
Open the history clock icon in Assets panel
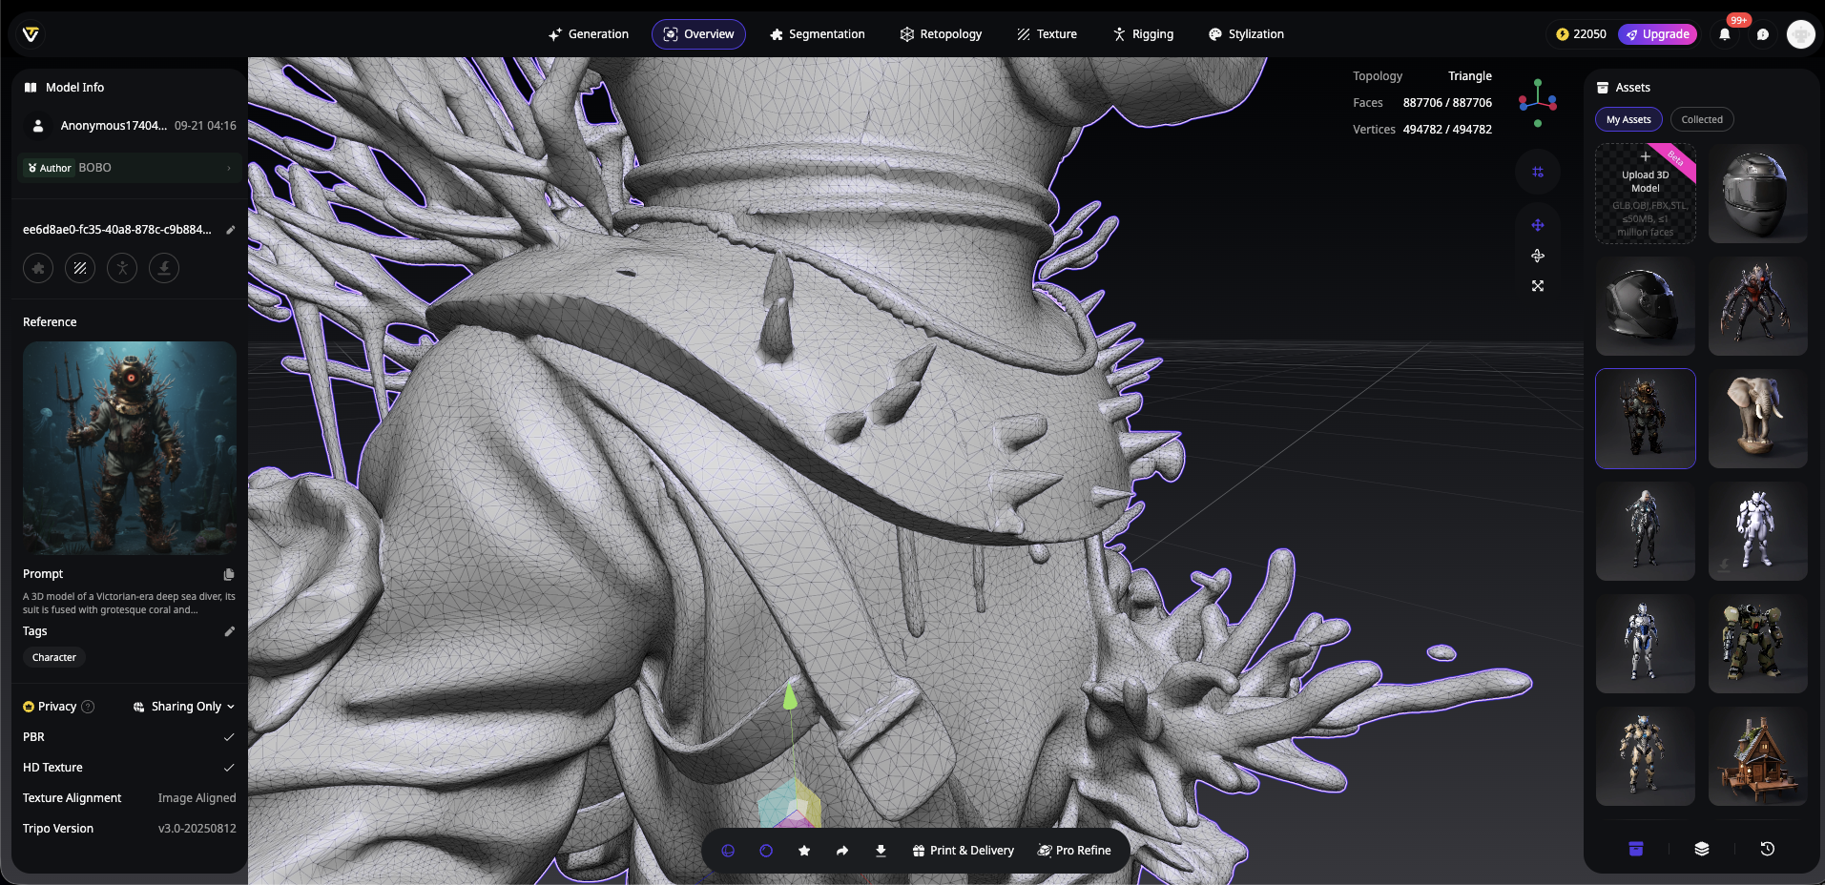pyautogui.click(x=1767, y=849)
